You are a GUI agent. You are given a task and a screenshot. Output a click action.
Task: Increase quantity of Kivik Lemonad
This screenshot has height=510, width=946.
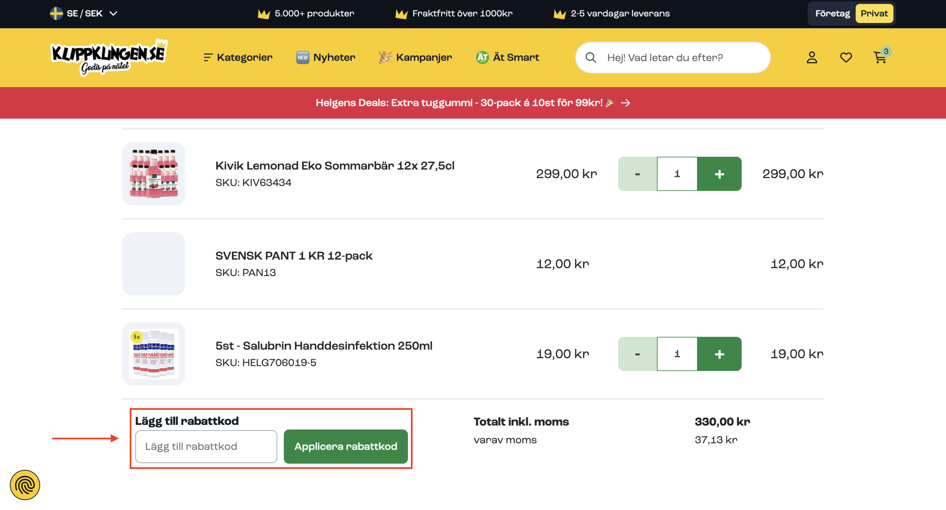[719, 174]
